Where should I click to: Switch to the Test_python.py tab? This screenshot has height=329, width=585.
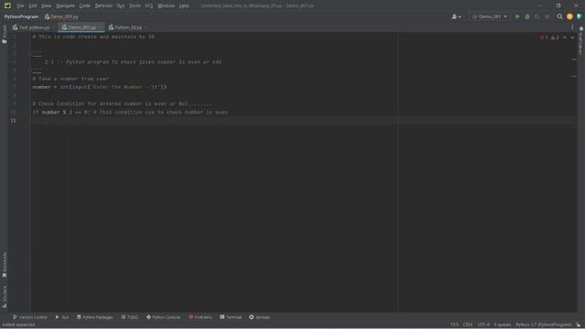tap(31, 27)
